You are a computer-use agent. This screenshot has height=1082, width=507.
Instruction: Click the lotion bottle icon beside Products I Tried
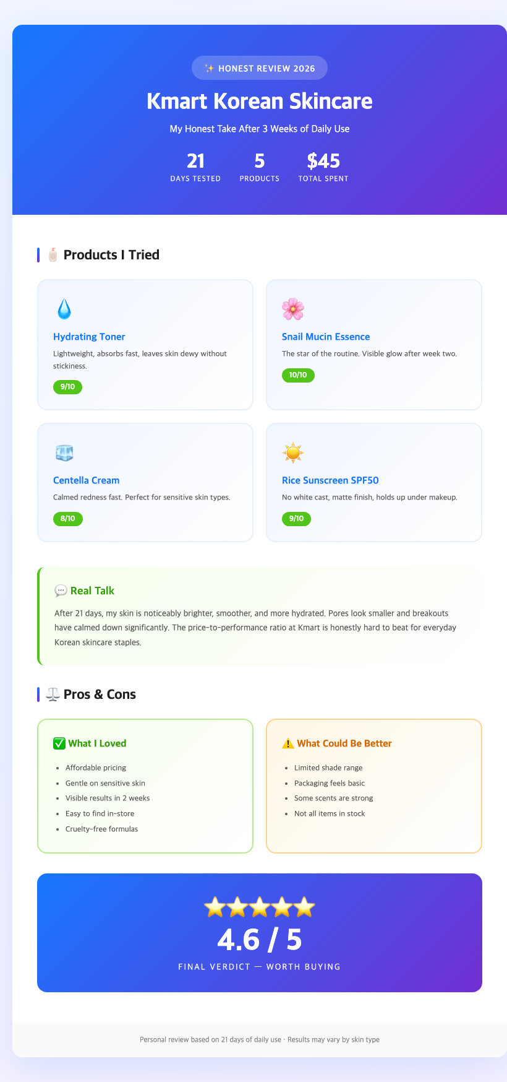tap(53, 255)
